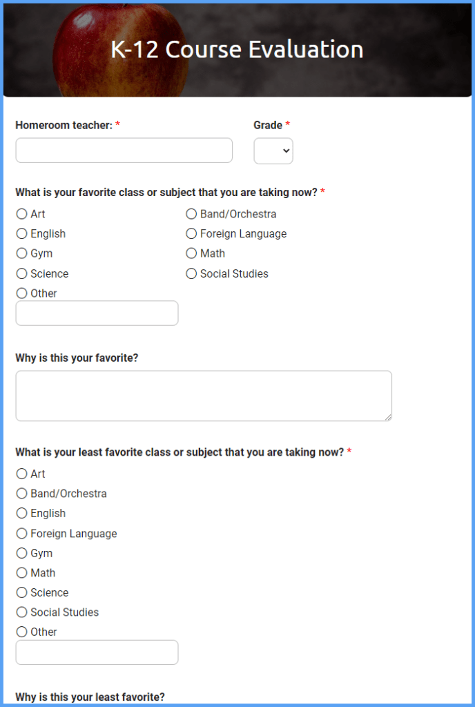Choose Foreign Language as favorite subject
The width and height of the screenshot is (475, 707).
click(x=191, y=233)
